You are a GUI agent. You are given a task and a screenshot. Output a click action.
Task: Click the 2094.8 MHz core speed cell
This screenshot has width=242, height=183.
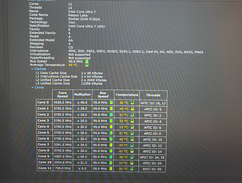point(63,162)
